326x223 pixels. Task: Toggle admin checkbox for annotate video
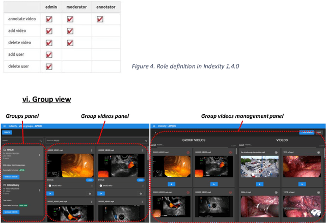(49, 19)
